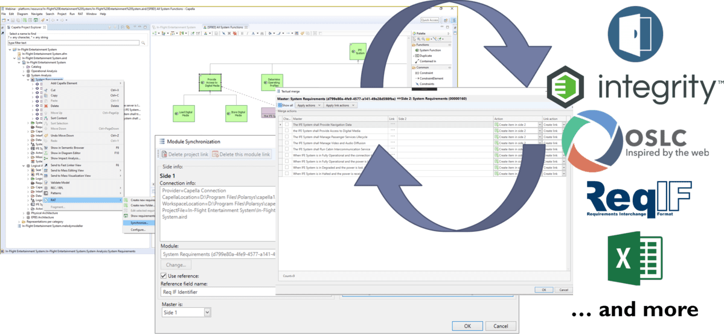Check row 'Run Cabin Intercommunication Service'

[x=286, y=149]
